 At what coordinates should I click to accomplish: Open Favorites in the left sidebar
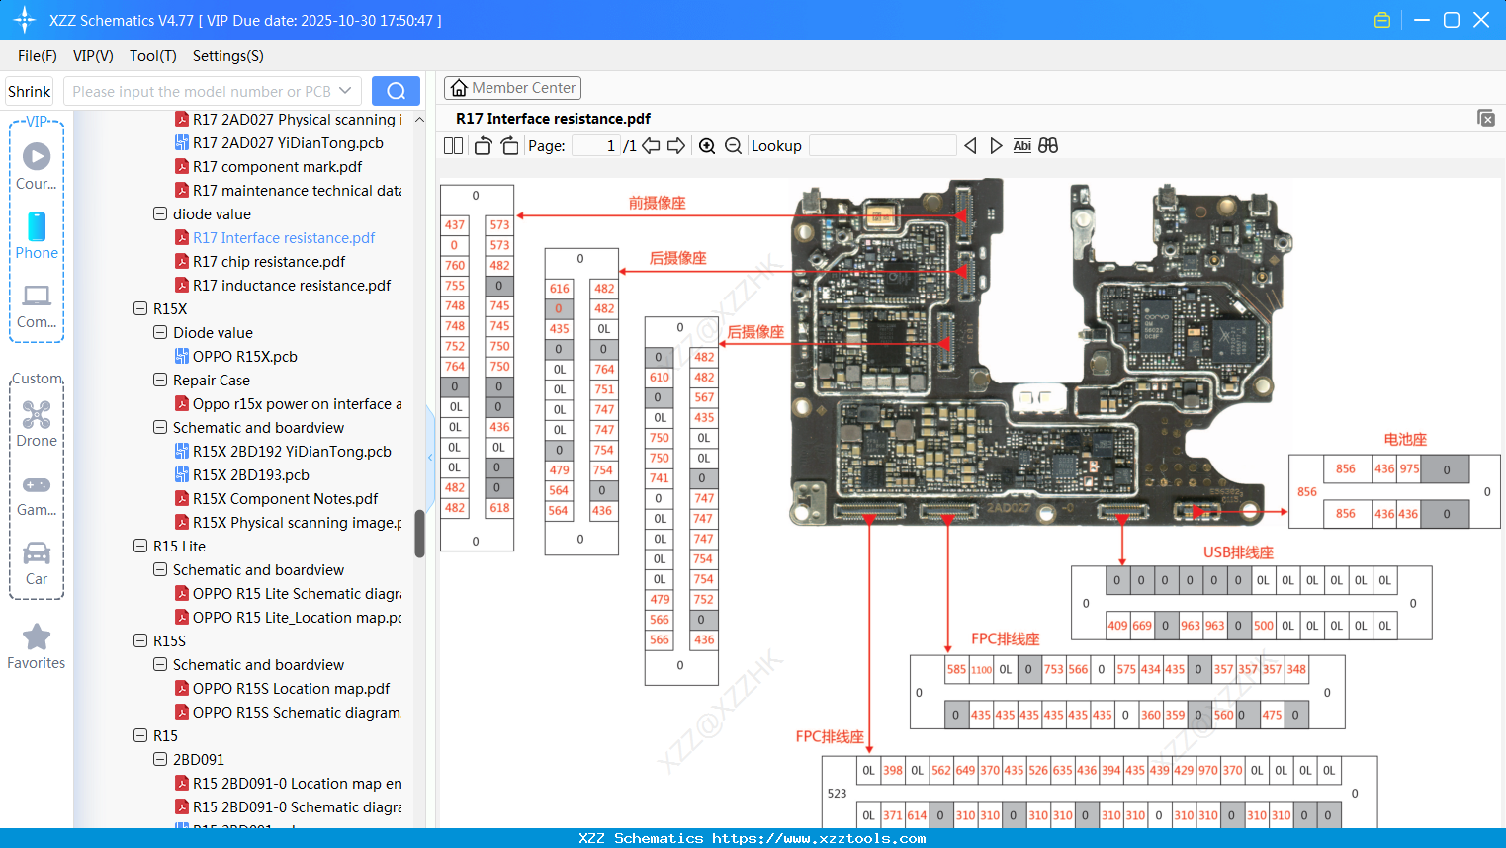(37, 646)
